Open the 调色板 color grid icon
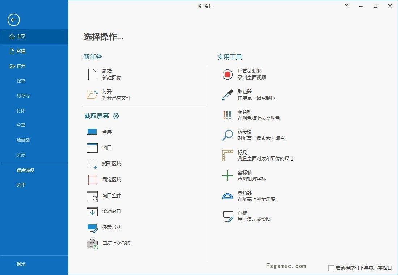Image resolution: width=398 pixels, height=275 pixels. (228, 115)
